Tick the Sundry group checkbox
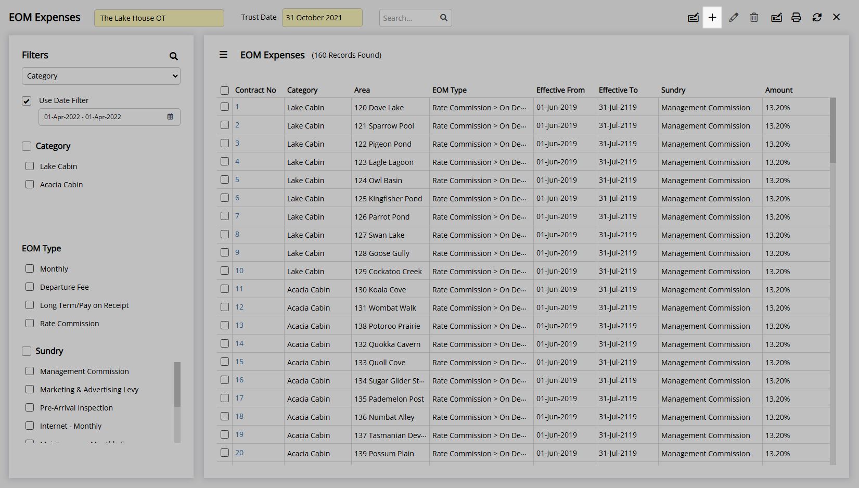This screenshot has width=859, height=488. tap(27, 351)
